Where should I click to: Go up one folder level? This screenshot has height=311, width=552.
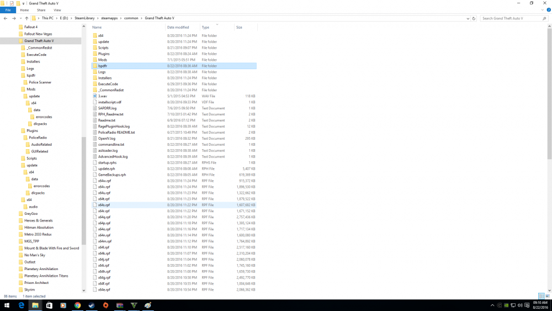(x=26, y=18)
